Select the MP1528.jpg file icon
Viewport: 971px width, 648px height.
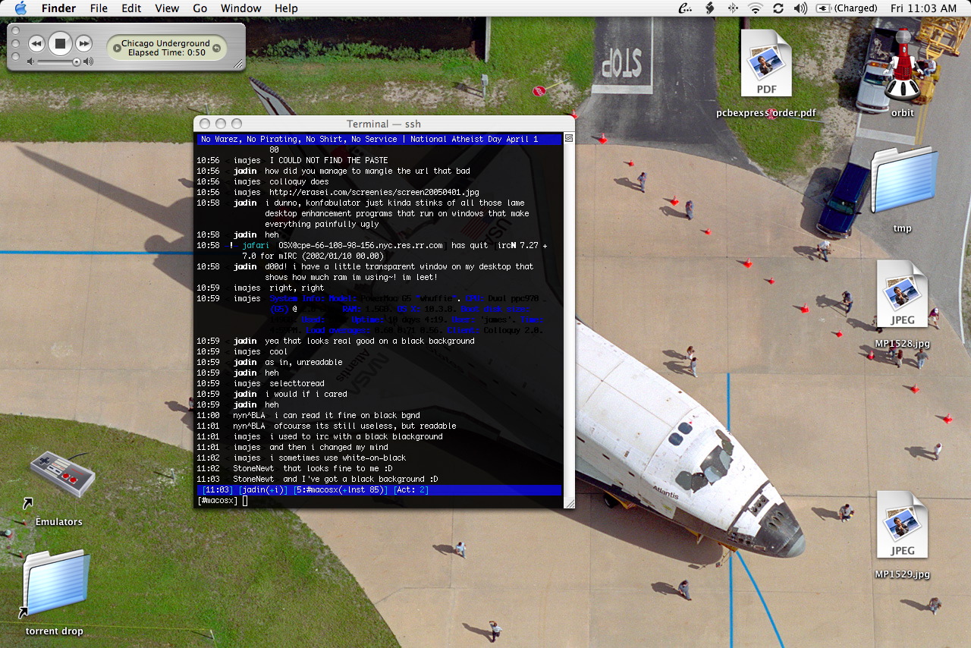tap(902, 296)
